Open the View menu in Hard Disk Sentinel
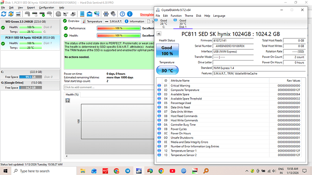Image resolution: width=312 pixels, height=175 pixels. point(20,8)
